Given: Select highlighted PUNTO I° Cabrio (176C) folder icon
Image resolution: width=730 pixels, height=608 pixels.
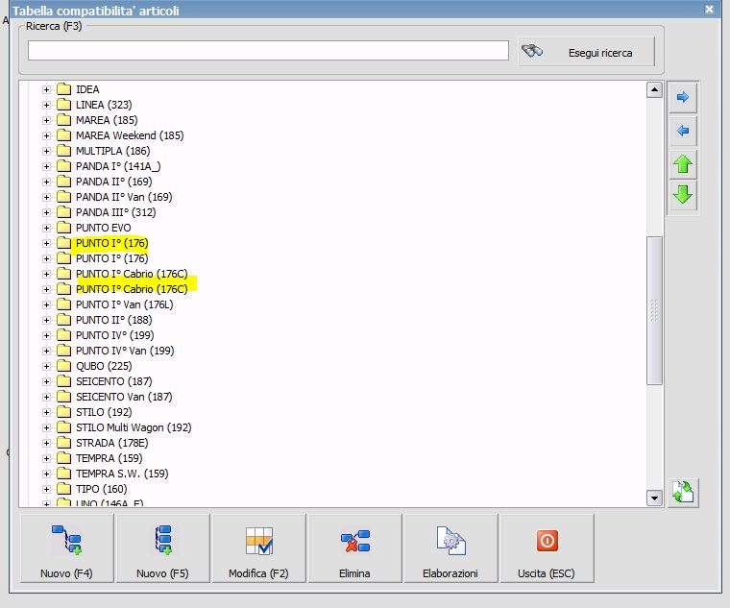Looking at the screenshot, I should tap(63, 289).
